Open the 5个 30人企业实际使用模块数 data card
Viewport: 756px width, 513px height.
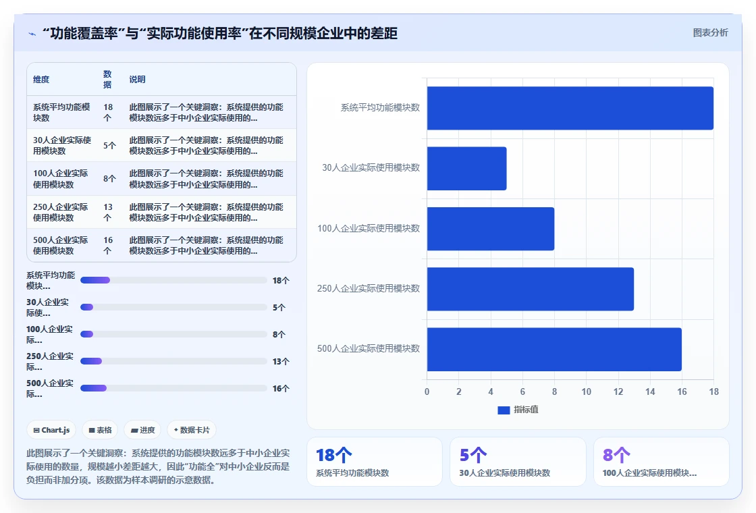tap(518, 462)
